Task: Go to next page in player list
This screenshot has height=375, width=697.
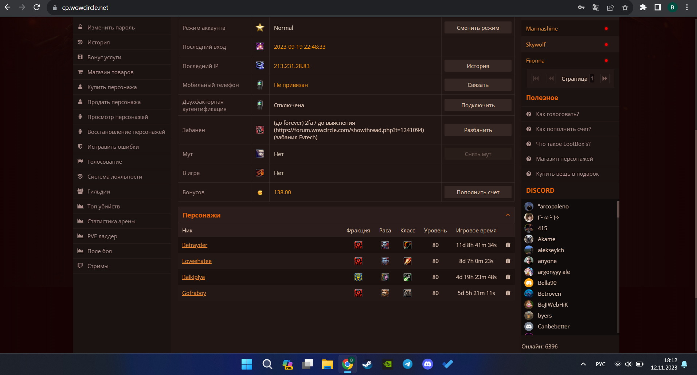Action: pos(604,79)
